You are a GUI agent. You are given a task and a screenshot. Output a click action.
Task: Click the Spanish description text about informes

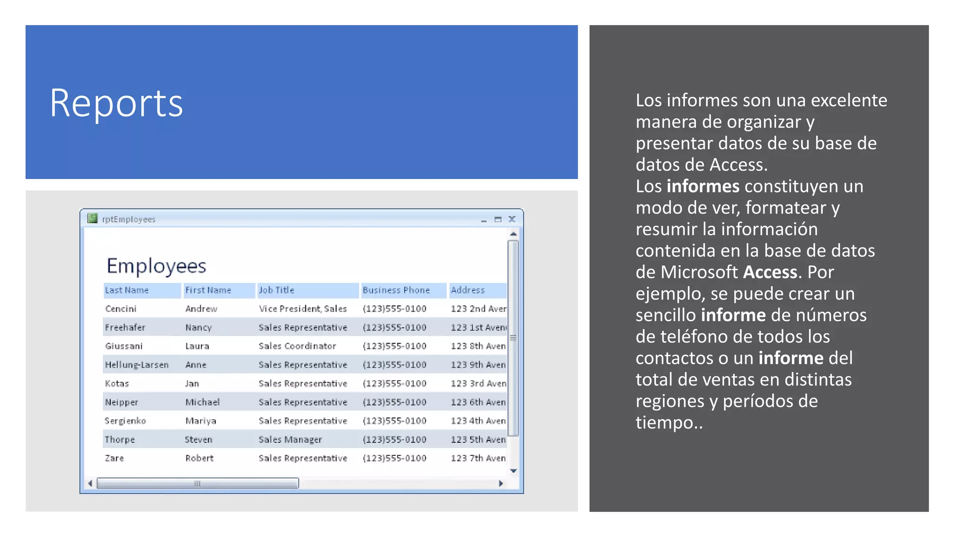(761, 261)
